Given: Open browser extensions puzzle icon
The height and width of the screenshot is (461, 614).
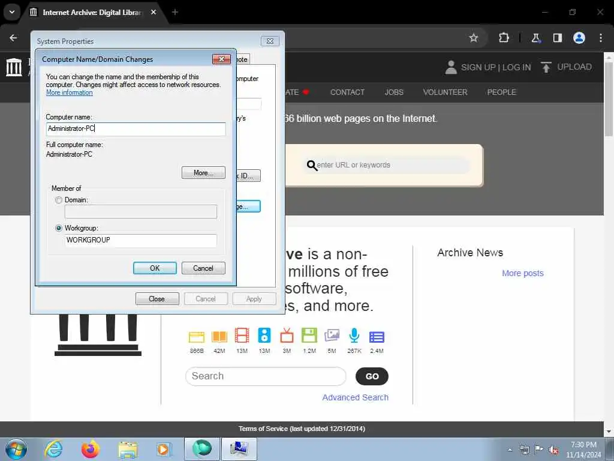Looking at the screenshot, I should tap(504, 38).
